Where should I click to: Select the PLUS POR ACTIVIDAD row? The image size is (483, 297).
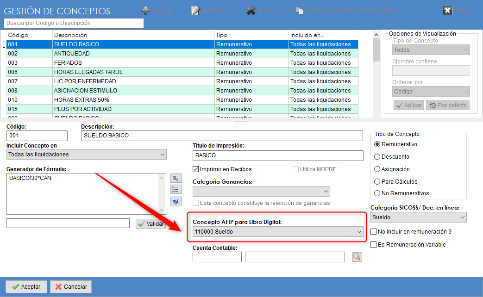click(182, 109)
